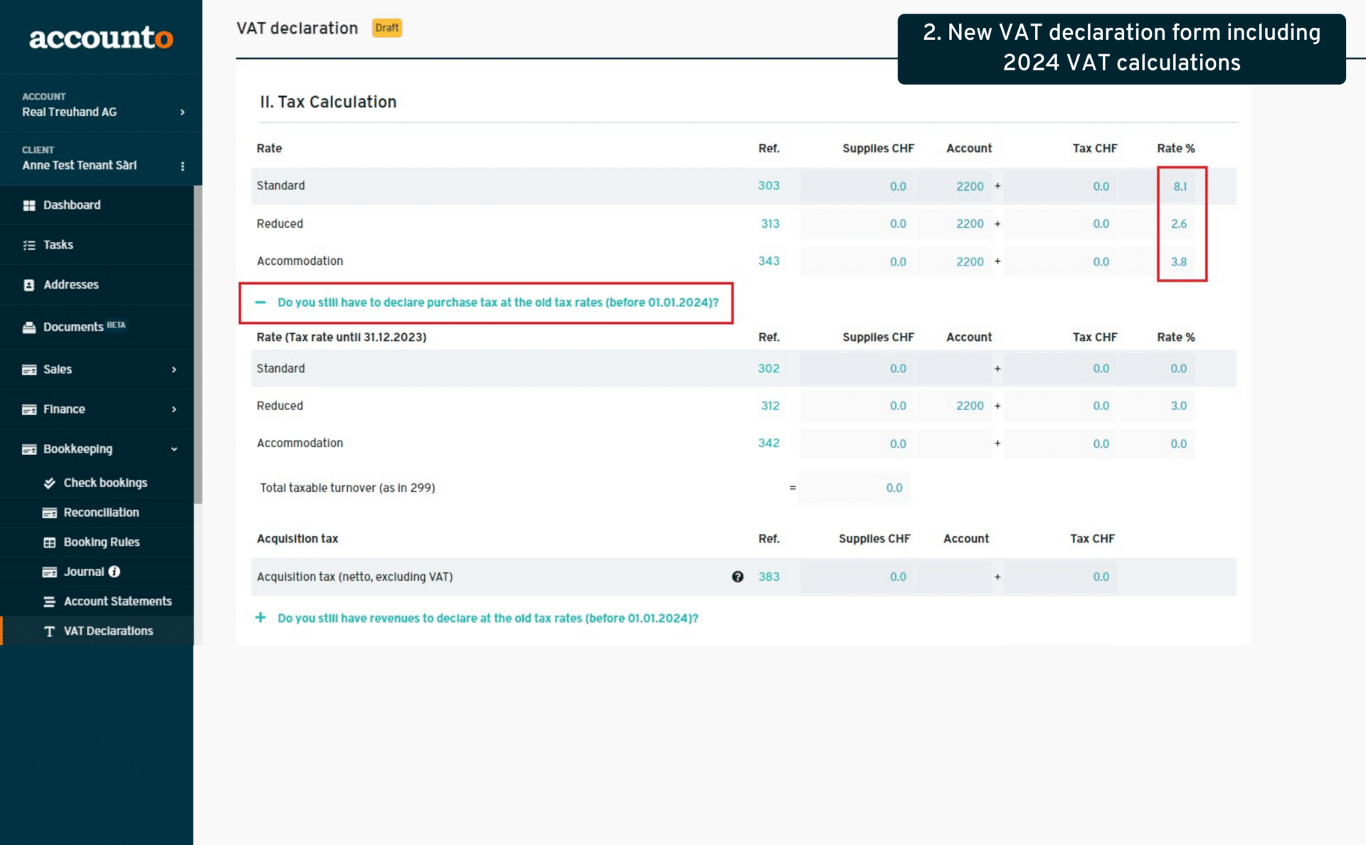1366x845 pixels.
Task: Click the Account Statements lines icon
Action: pos(49,602)
